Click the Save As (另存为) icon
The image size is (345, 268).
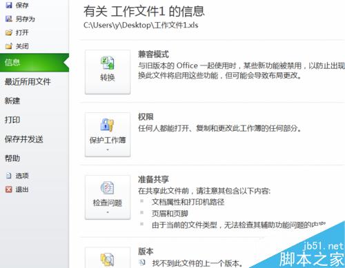click(9, 19)
